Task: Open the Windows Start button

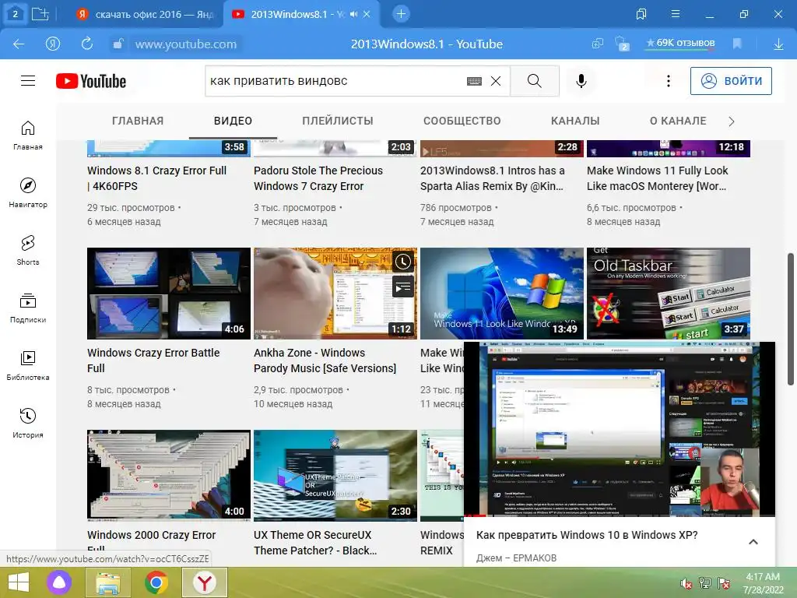Action: (x=19, y=582)
